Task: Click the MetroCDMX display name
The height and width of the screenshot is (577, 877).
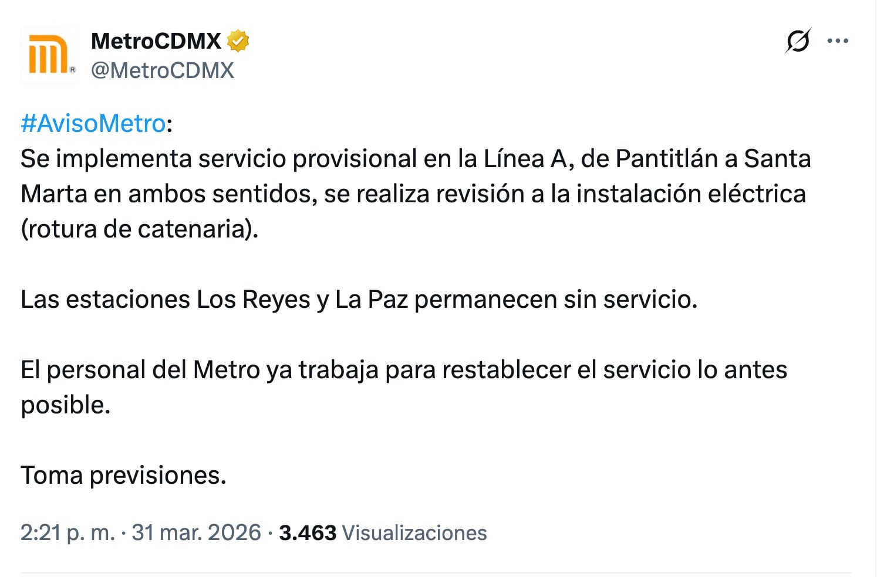Action: click(157, 40)
